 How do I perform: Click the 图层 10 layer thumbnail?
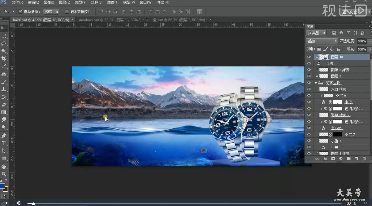324,57
